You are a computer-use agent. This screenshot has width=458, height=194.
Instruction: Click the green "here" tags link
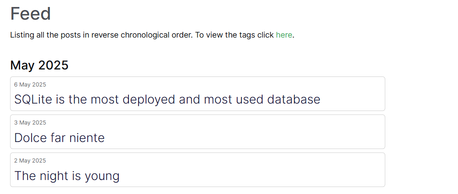coord(284,35)
